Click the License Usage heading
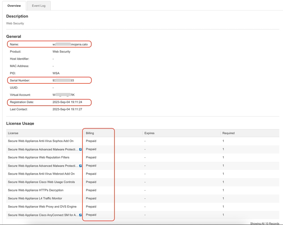Viewport: 283px width, 225px height. [20, 124]
